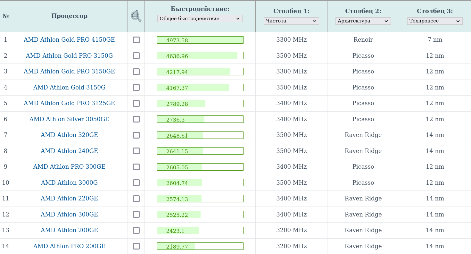Go to AMD Athlon 320GE page

(69, 135)
